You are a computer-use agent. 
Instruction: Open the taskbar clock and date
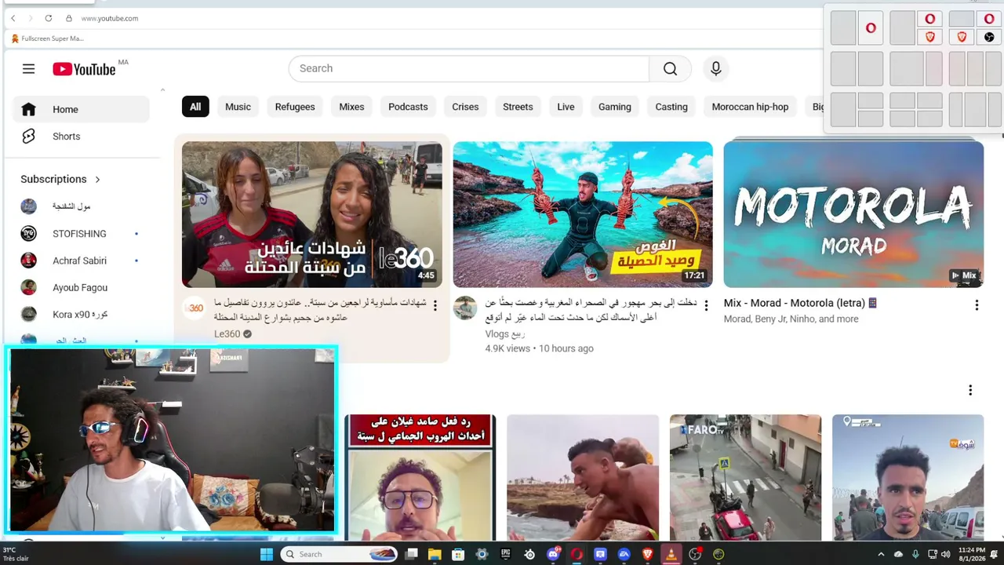[x=972, y=554]
